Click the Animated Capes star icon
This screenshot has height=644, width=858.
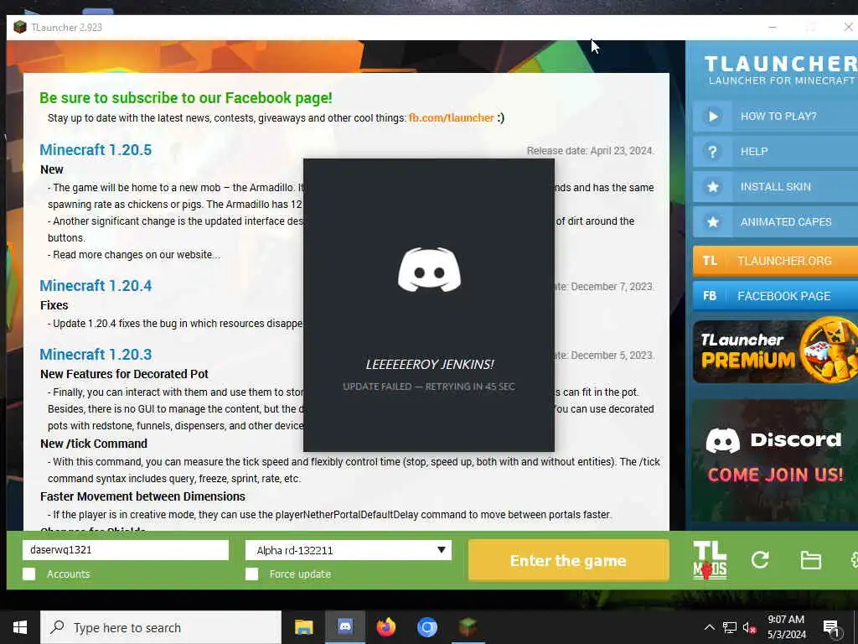click(x=712, y=221)
